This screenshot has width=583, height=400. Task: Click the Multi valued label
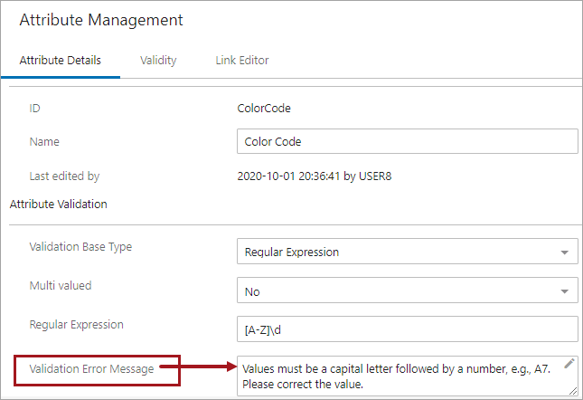tap(61, 285)
